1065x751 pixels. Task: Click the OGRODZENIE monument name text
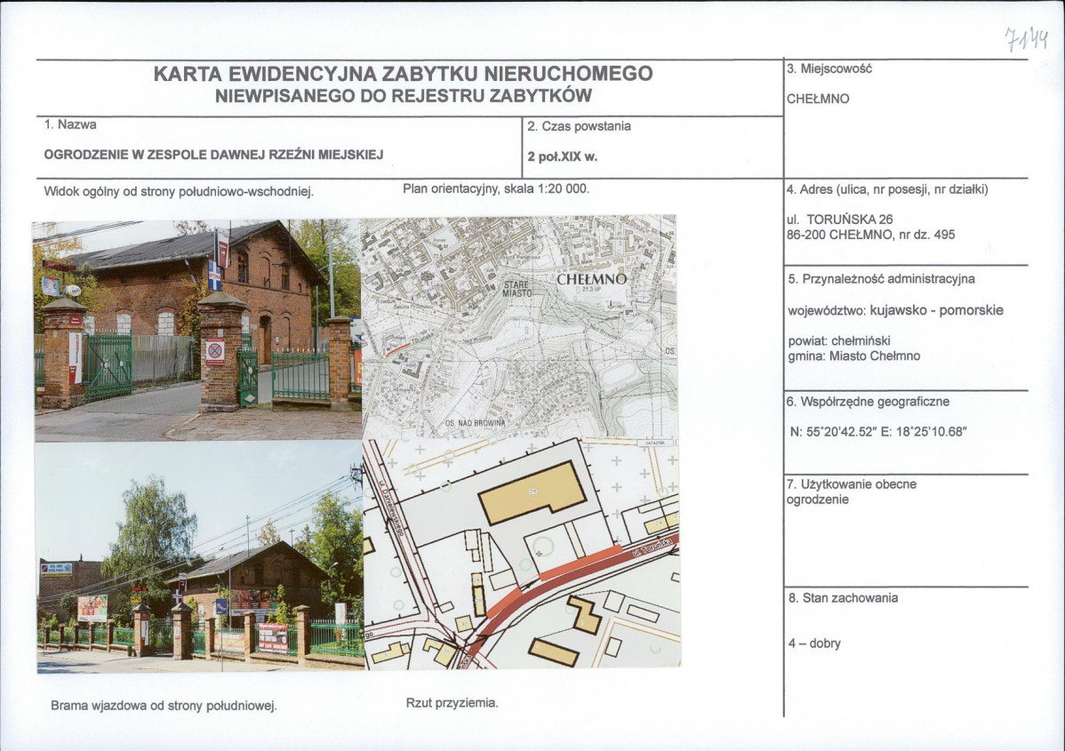click(216, 156)
